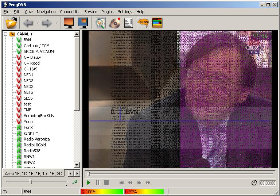Click the playback seek bar thumb

click(89, 174)
